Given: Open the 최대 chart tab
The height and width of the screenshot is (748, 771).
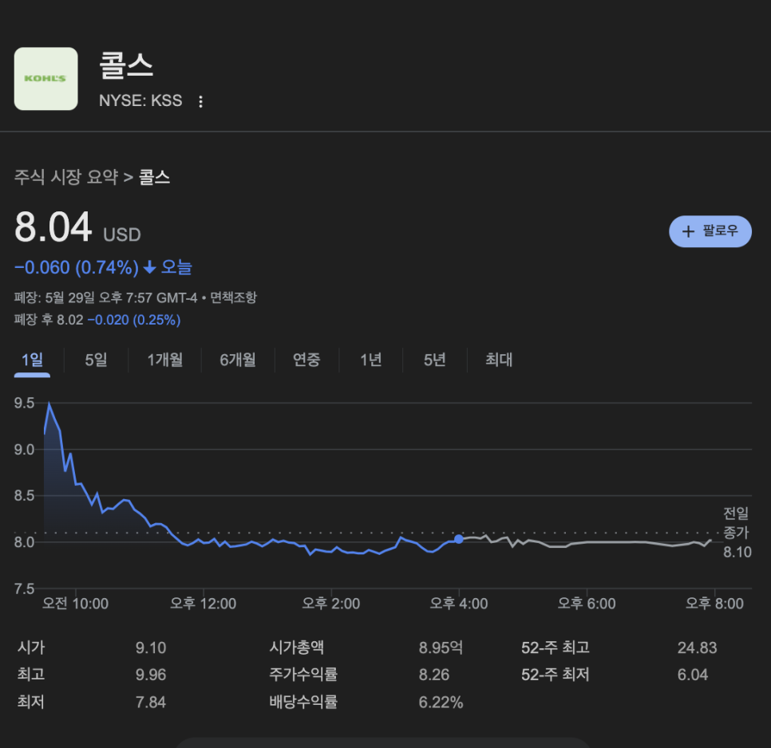Looking at the screenshot, I should pos(499,360).
